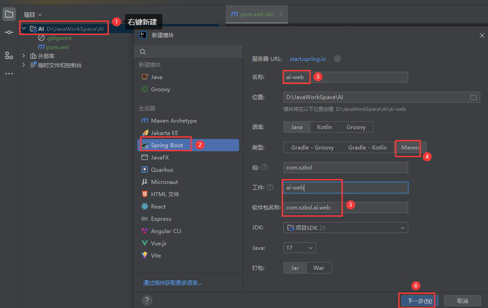
Task: Click the Cancel button in dialog
Action: click(463, 301)
